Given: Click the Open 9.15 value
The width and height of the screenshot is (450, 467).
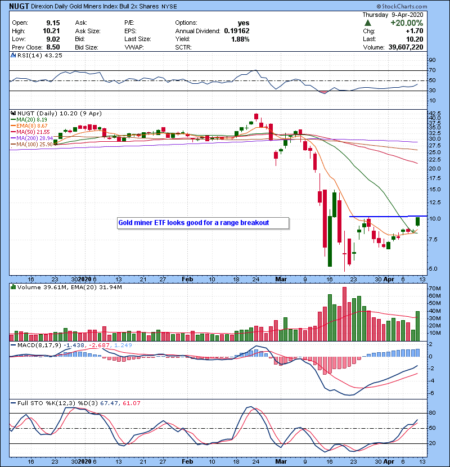Looking at the screenshot, I should [x=53, y=23].
